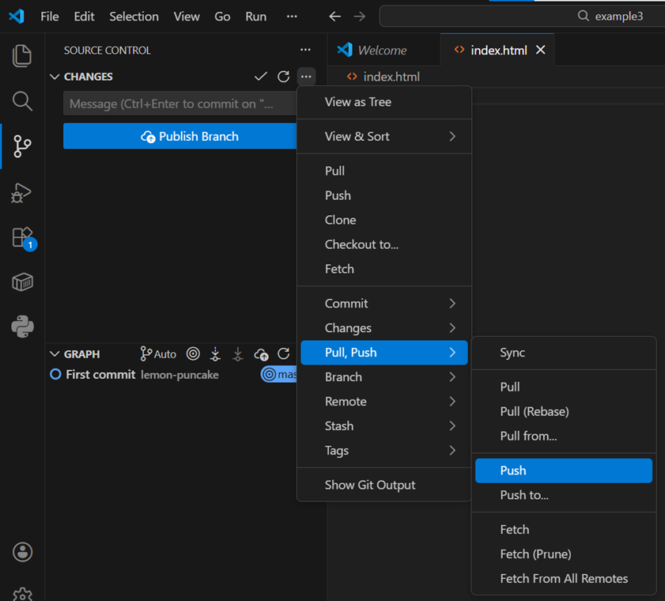Click the commit message input field
The image size is (665, 601).
click(179, 104)
